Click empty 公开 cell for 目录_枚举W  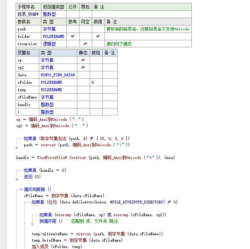[x=73, y=14]
